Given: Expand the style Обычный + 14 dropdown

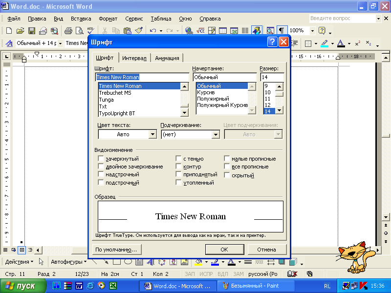Looking at the screenshot, I should pyautogui.click(x=60, y=43).
